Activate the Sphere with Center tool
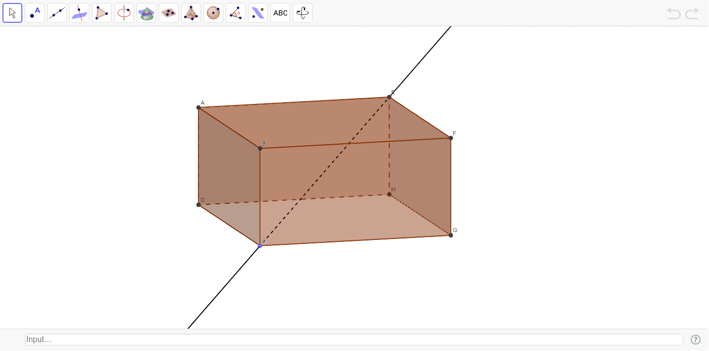Screen dimensions: 709x351 [213, 13]
